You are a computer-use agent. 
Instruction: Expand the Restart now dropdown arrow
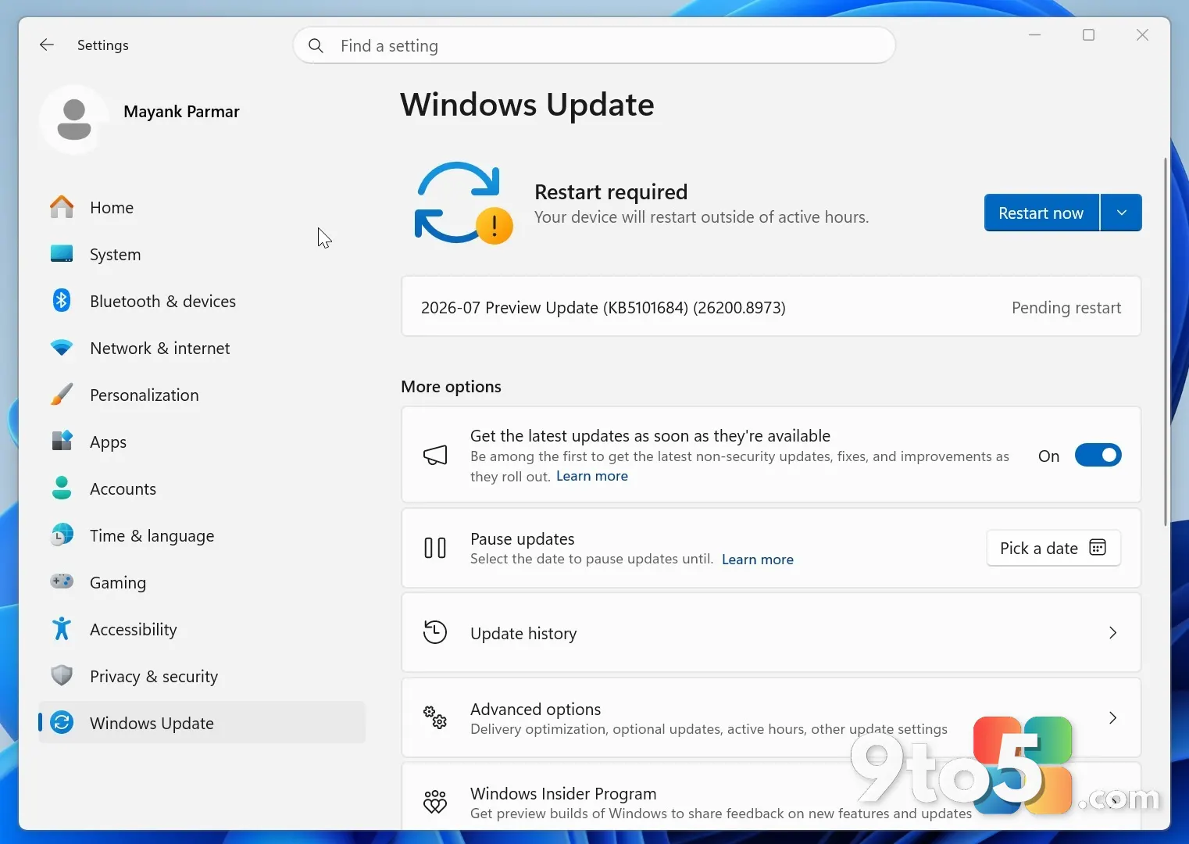[1121, 213]
